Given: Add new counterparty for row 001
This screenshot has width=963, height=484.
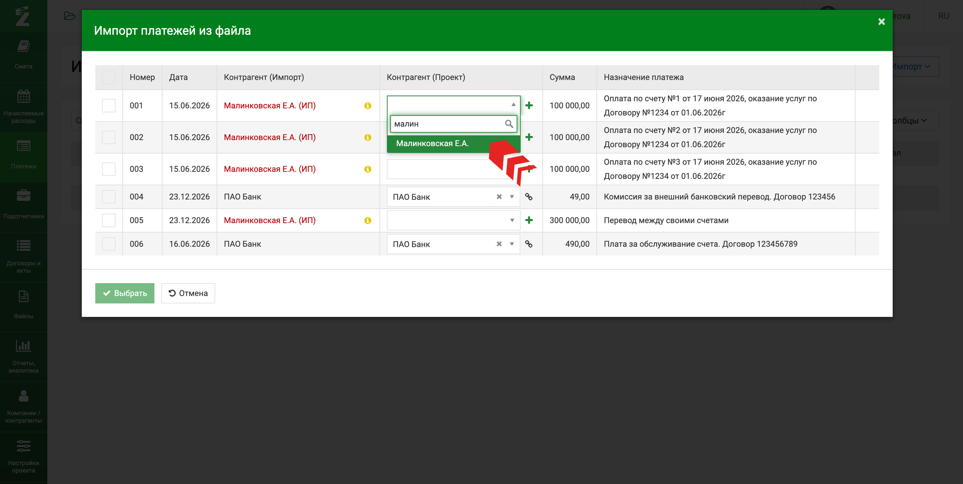Looking at the screenshot, I should (x=529, y=105).
